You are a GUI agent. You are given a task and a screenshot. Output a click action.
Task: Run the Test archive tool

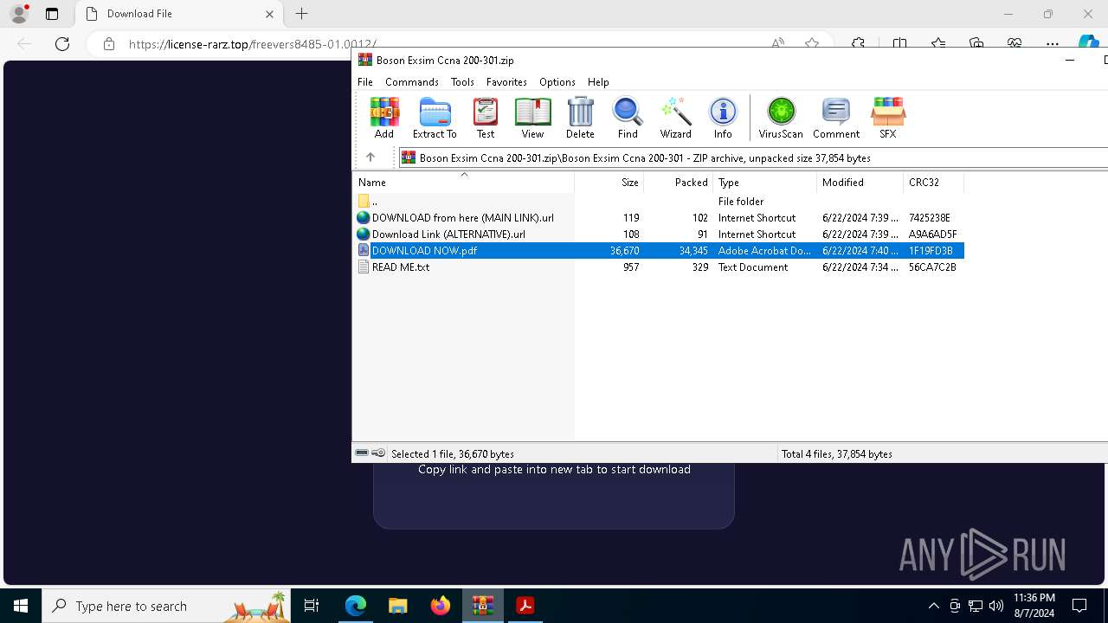(x=486, y=118)
